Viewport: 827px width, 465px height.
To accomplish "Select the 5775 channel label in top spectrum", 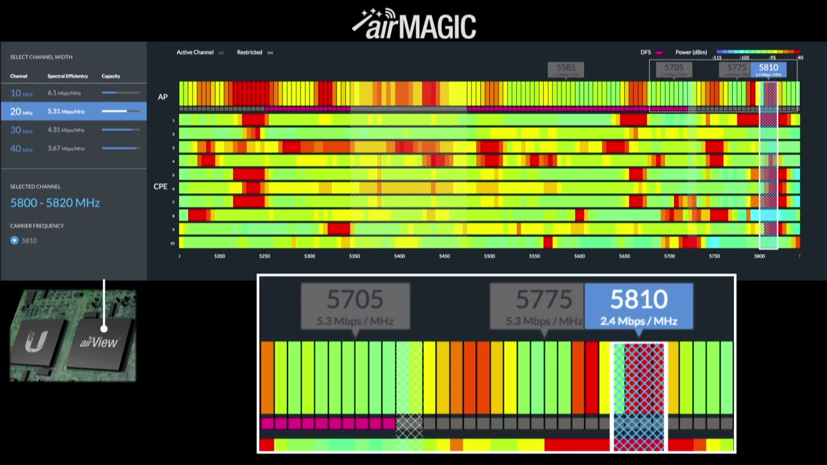I will 736,69.
